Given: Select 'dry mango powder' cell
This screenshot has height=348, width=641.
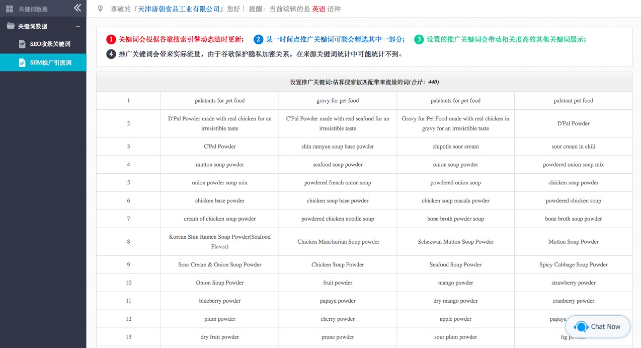Looking at the screenshot, I should (x=456, y=301).
